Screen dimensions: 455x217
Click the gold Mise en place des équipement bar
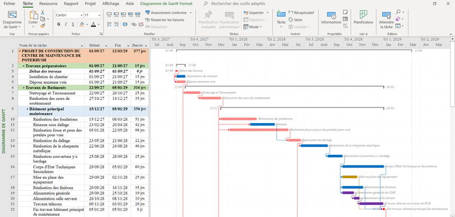coord(350,177)
